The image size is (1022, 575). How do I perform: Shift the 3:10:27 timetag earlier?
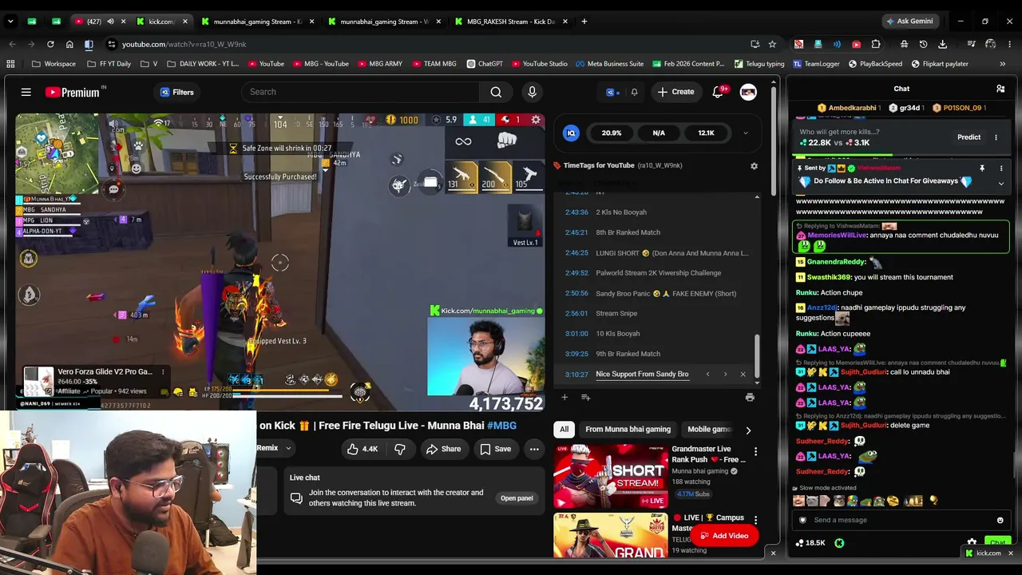(x=707, y=375)
